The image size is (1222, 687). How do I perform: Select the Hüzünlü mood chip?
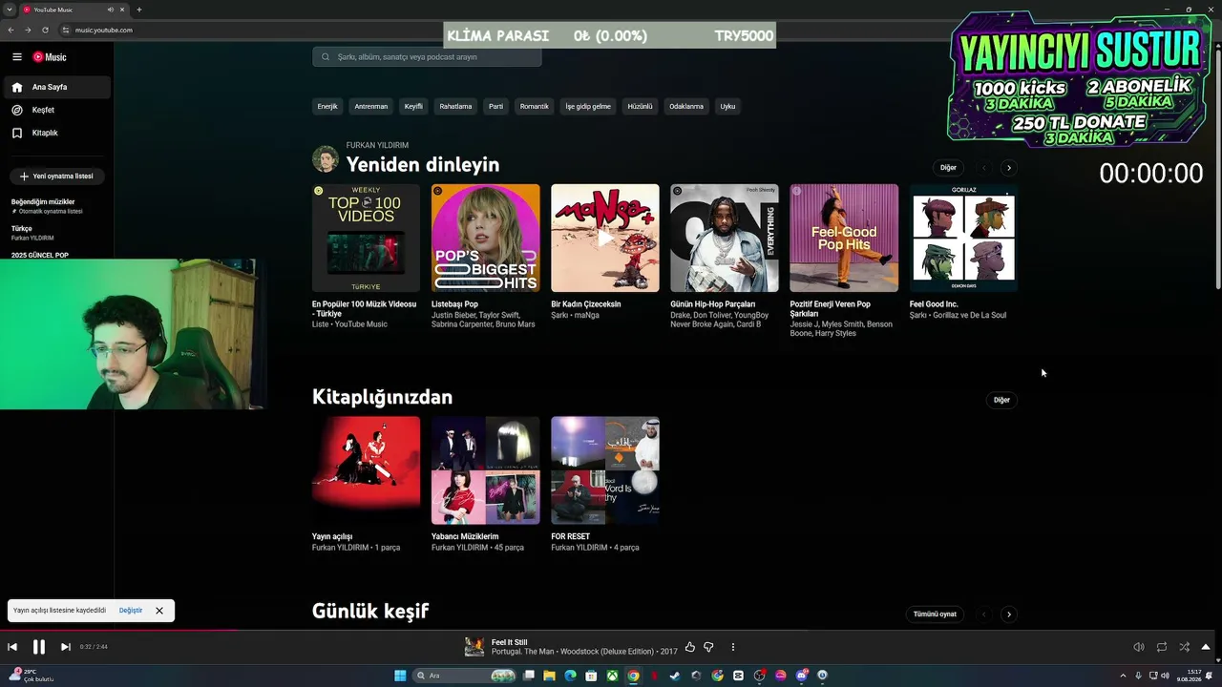640,106
